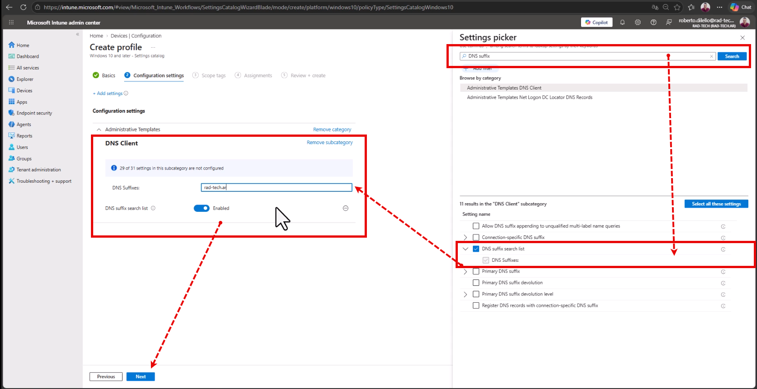Click the Remove subcategory link
This screenshot has height=389, width=757.
pos(330,142)
